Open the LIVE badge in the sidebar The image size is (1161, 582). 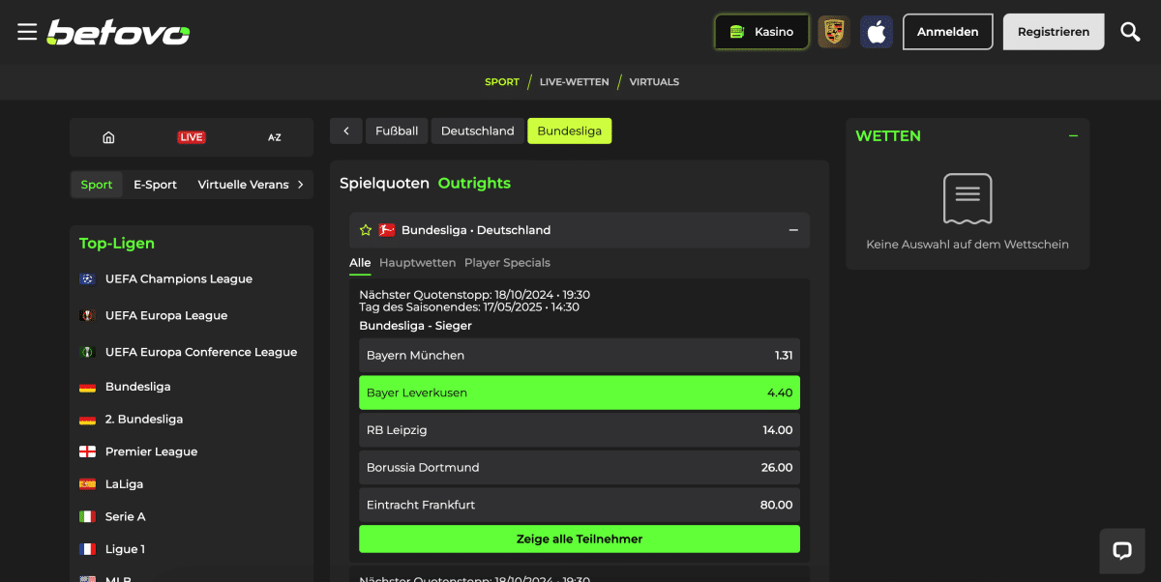pos(192,137)
